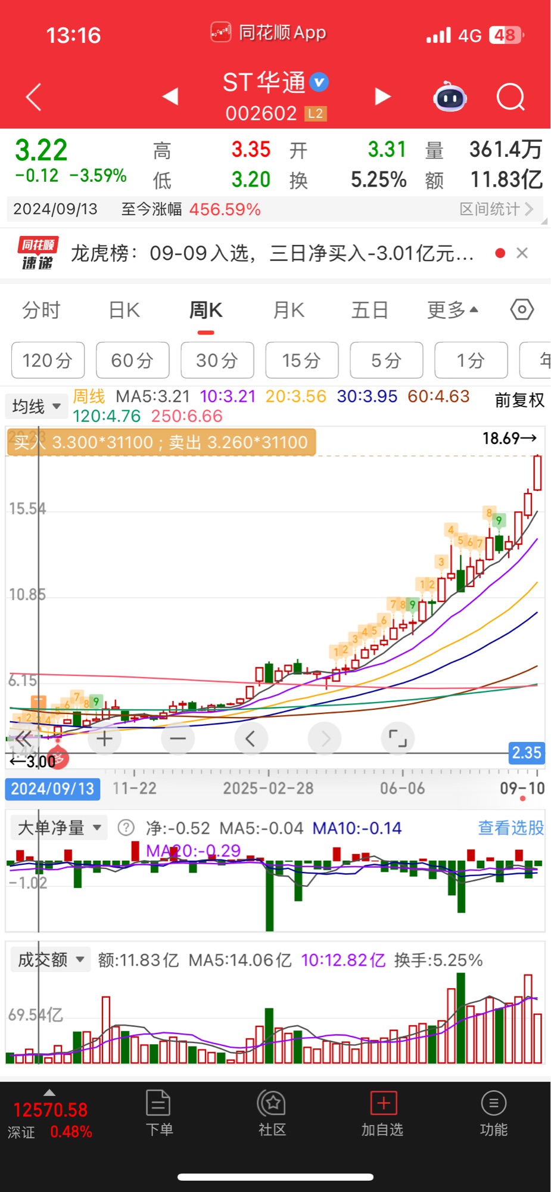
Task: Add stock via 加自选
Action: (382, 1113)
